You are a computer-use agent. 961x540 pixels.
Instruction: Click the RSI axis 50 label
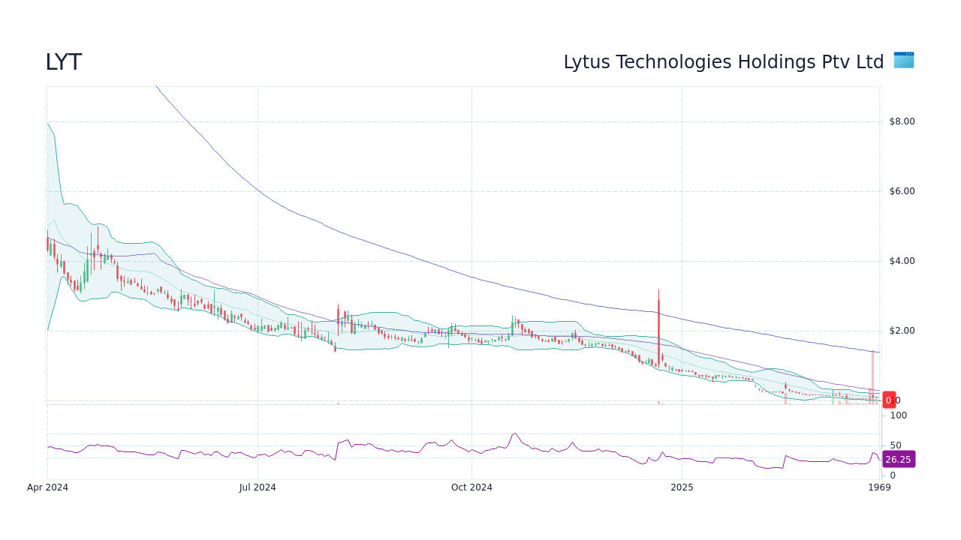point(896,445)
